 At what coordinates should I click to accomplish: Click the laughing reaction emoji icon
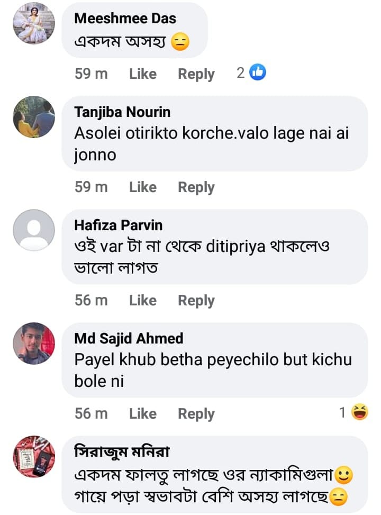point(360,413)
